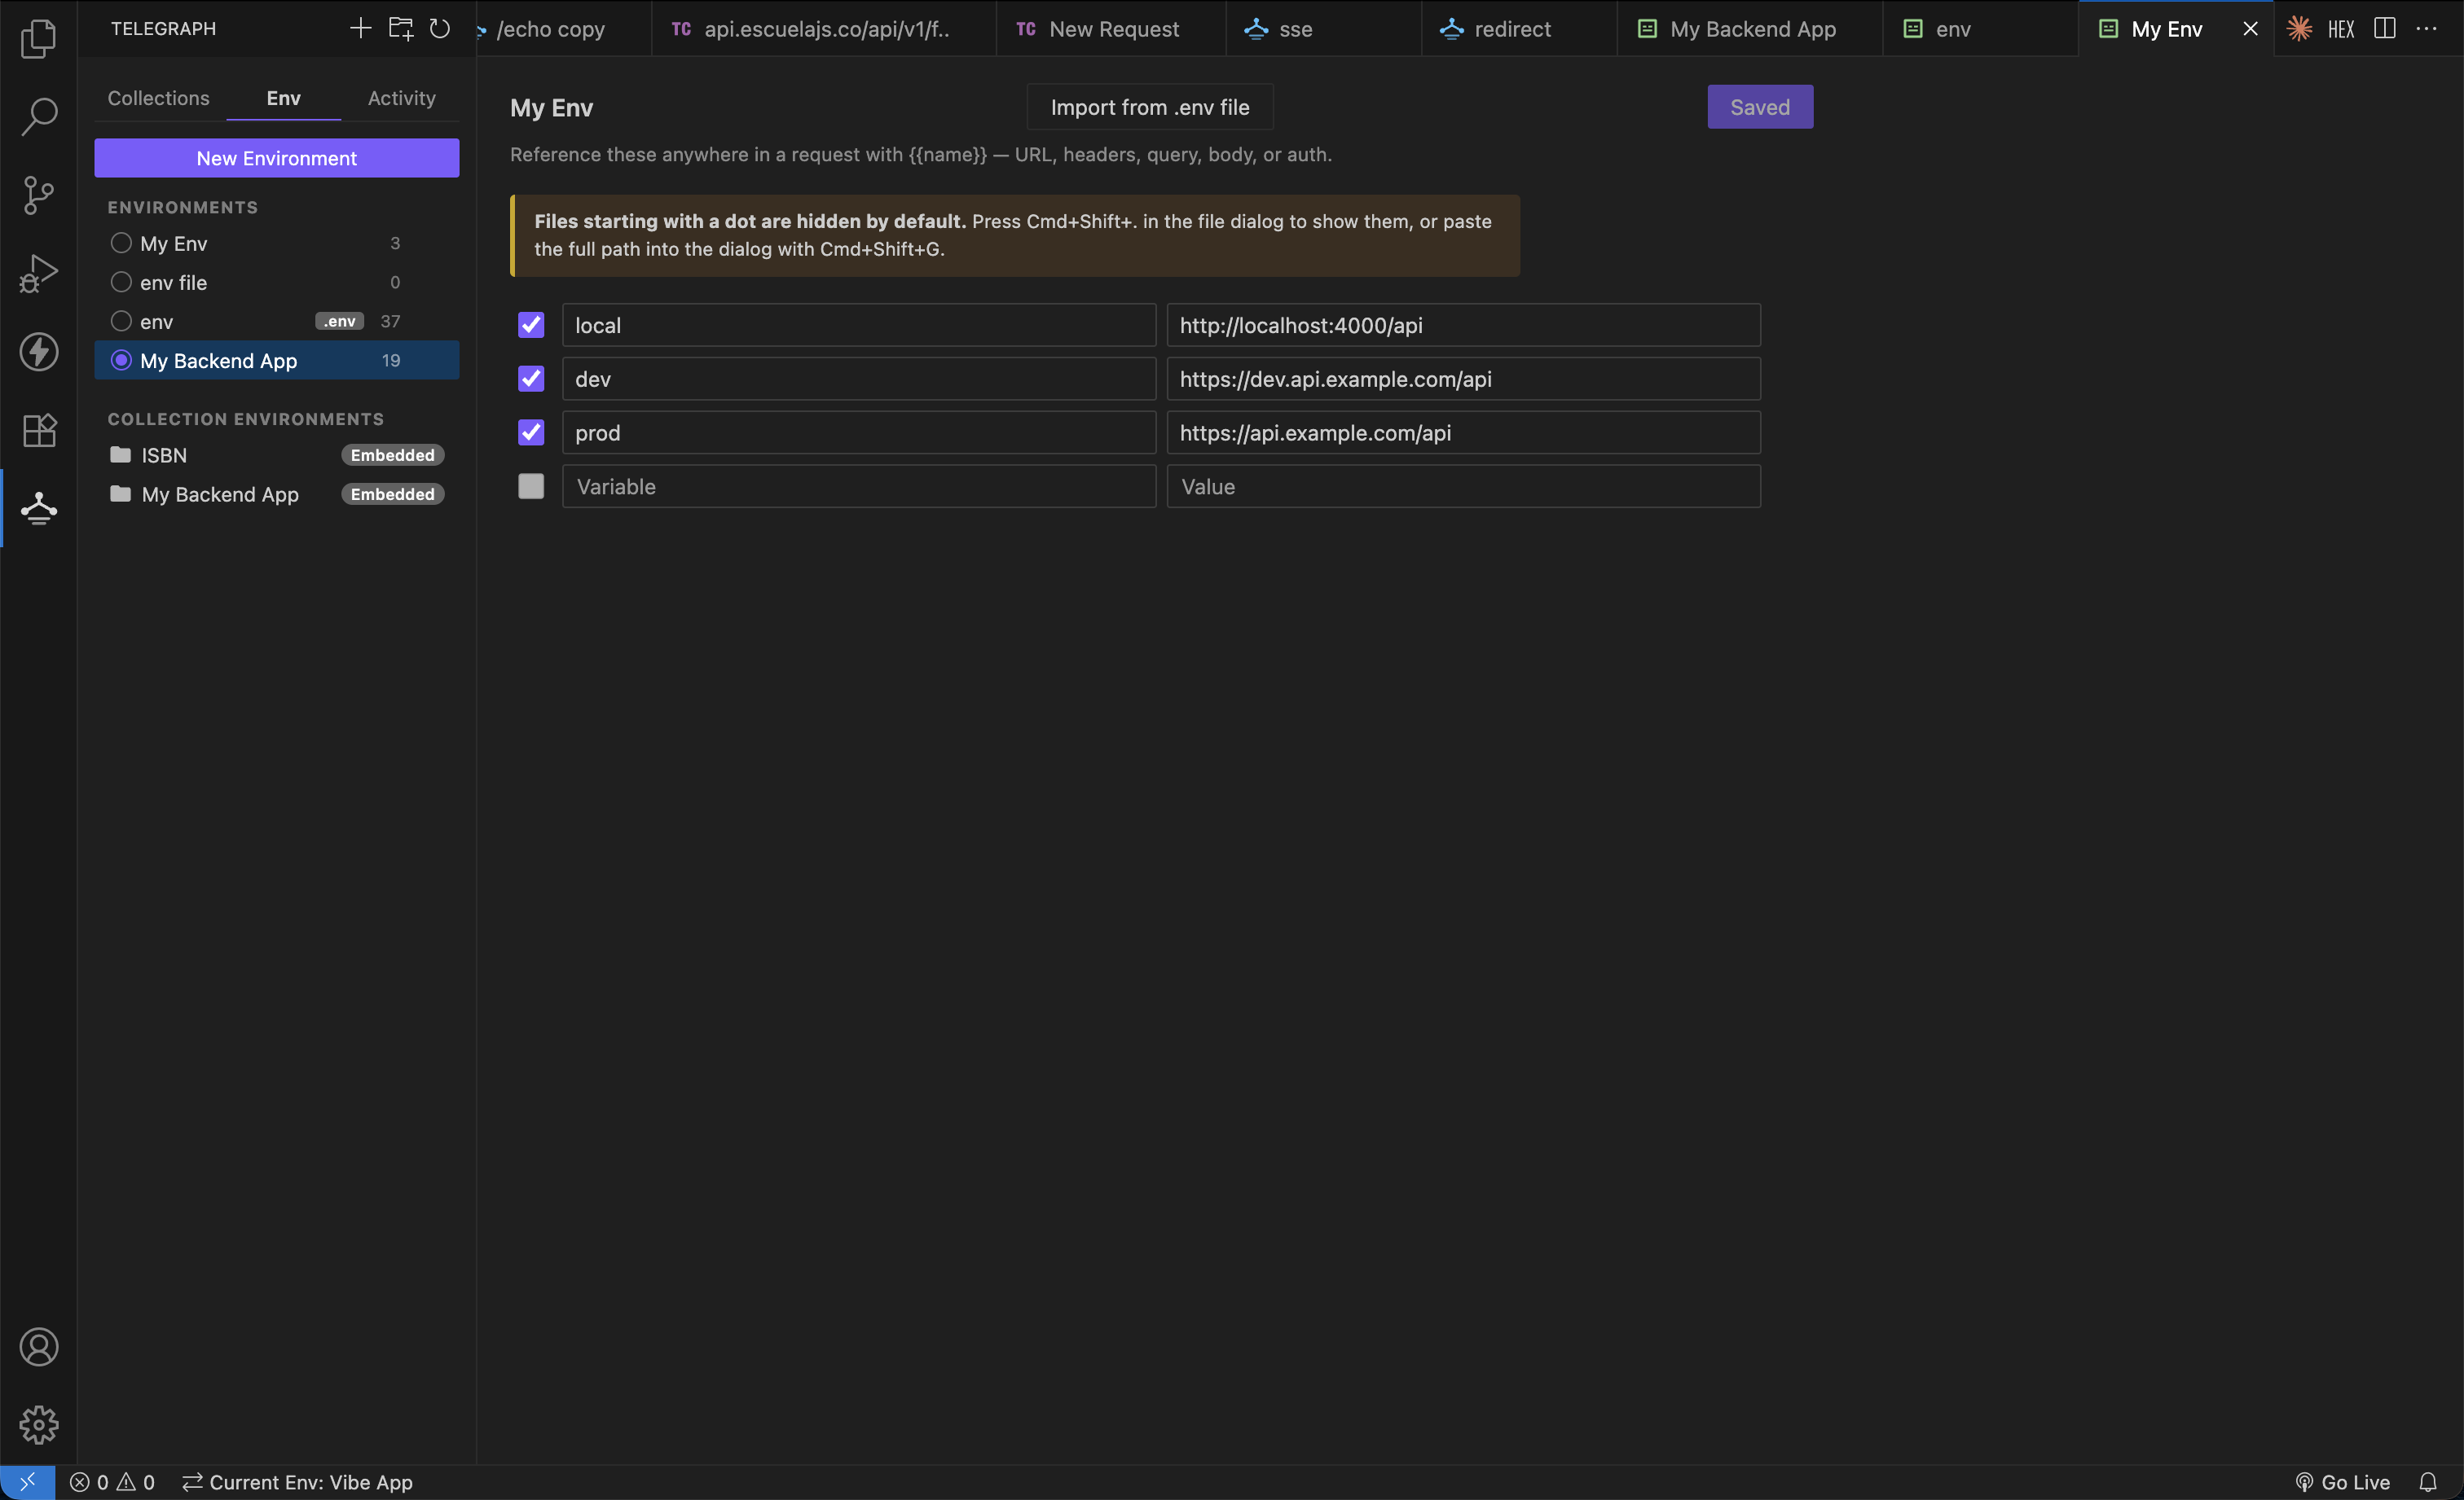
Task: Click the .env badge on env row
Action: point(339,321)
